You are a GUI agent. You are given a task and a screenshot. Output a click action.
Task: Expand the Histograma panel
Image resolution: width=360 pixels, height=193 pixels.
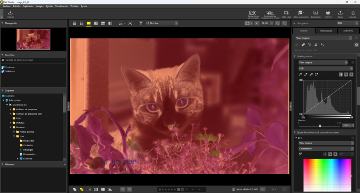tap(295, 23)
